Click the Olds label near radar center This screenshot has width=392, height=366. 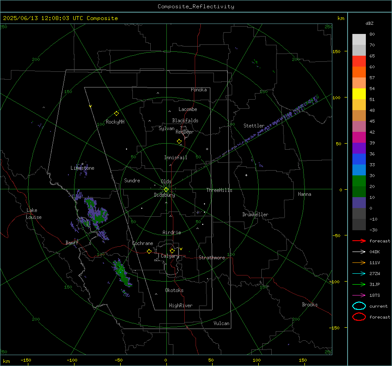166,181
